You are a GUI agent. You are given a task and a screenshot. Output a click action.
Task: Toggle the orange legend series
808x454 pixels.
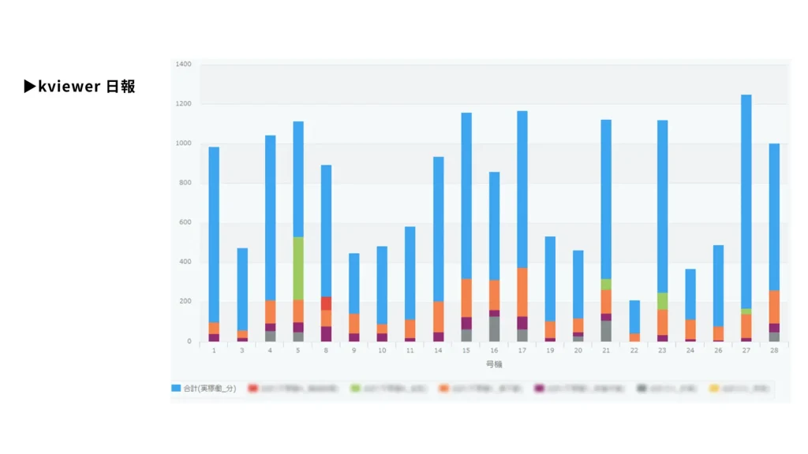445,389
